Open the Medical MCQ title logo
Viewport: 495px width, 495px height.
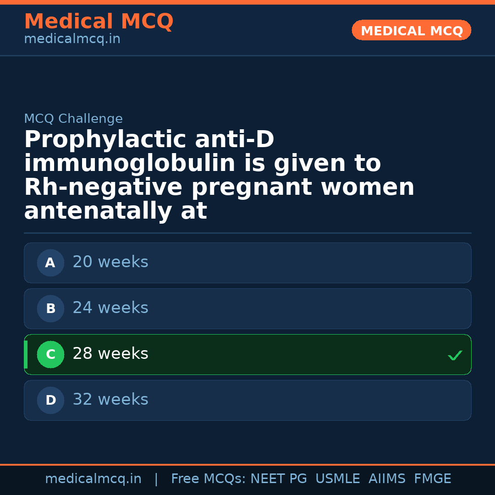pyautogui.click(x=99, y=22)
